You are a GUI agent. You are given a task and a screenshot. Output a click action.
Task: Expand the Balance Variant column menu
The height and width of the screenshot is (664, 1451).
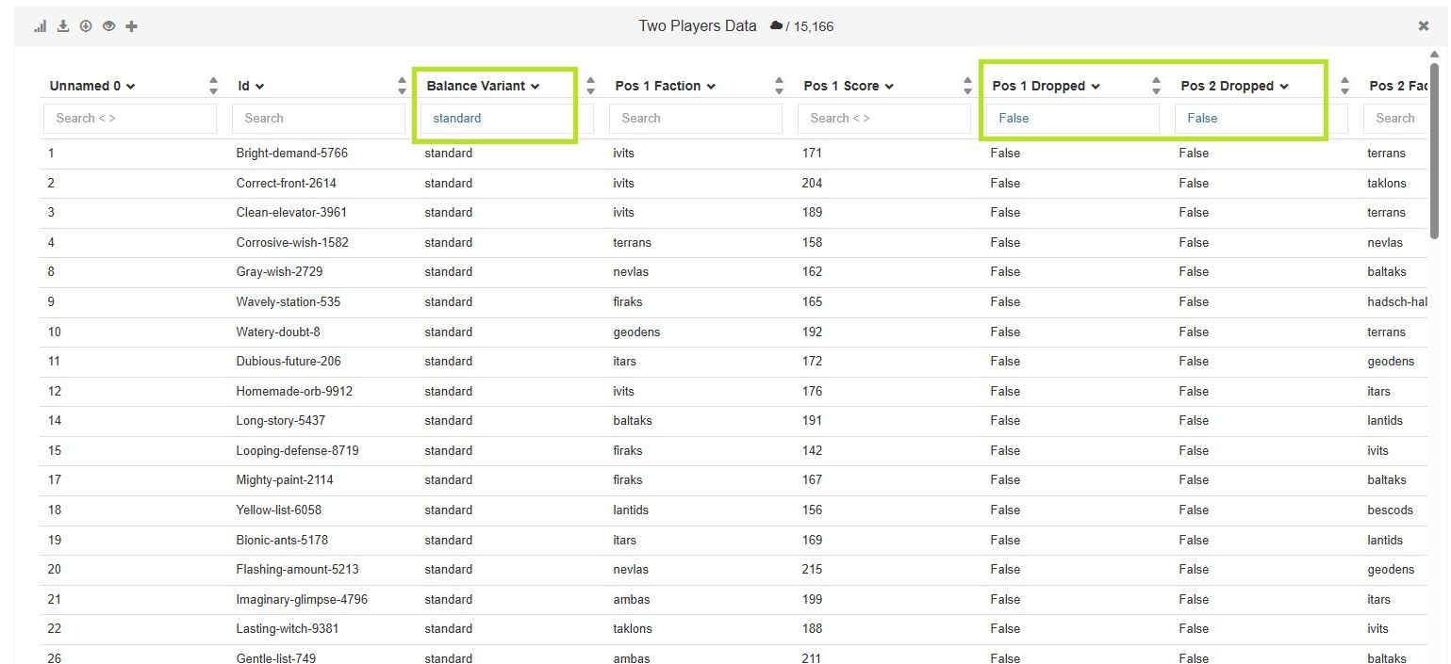[x=536, y=87]
